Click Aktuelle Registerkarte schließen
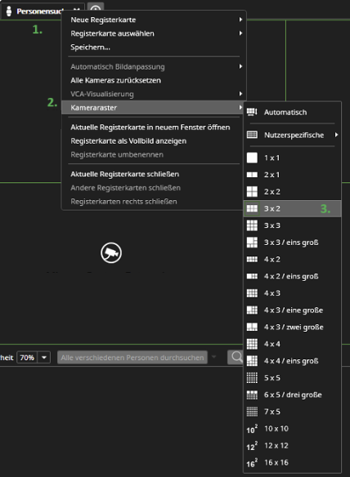Image resolution: width=350 pixels, height=477 pixels. [124, 174]
